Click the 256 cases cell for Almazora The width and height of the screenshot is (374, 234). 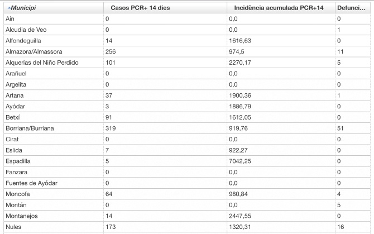[112, 51]
